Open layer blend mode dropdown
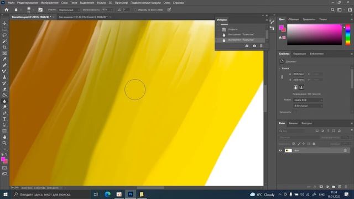Screen dimensions: 354x199 pos(299,138)
